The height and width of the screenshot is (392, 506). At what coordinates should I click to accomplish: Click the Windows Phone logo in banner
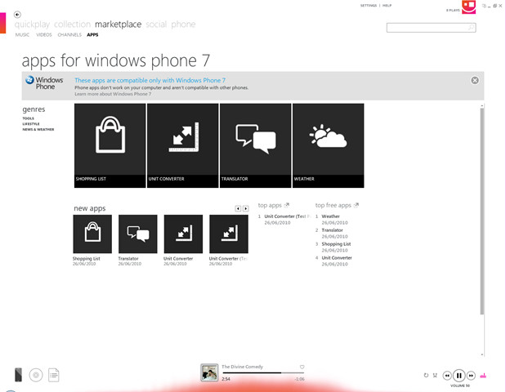[x=44, y=83]
